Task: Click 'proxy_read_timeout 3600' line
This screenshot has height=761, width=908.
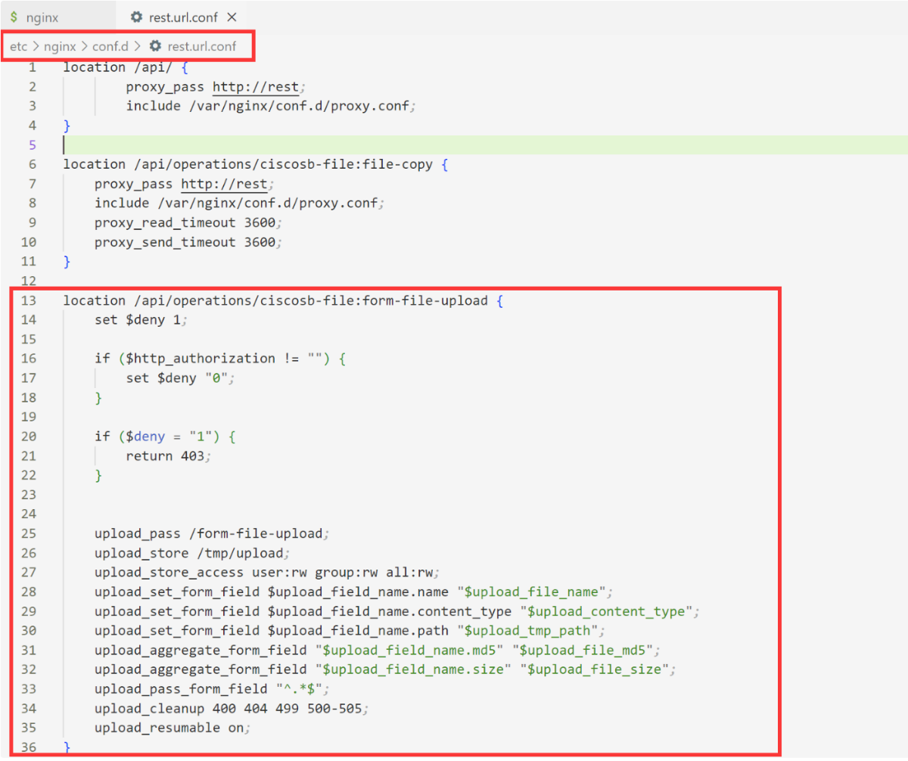Action: [188, 222]
